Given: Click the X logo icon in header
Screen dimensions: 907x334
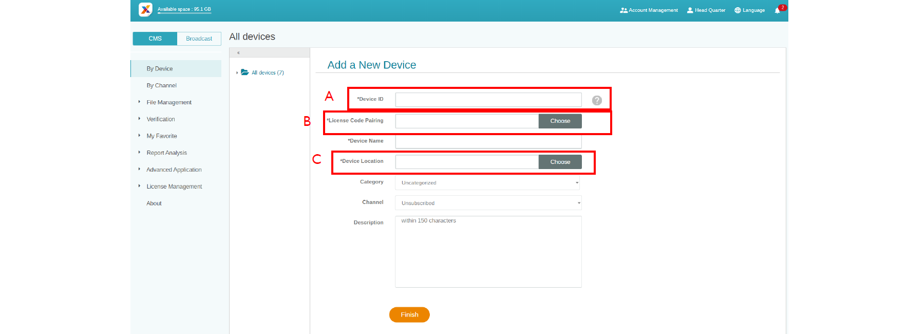Looking at the screenshot, I should pyautogui.click(x=145, y=9).
